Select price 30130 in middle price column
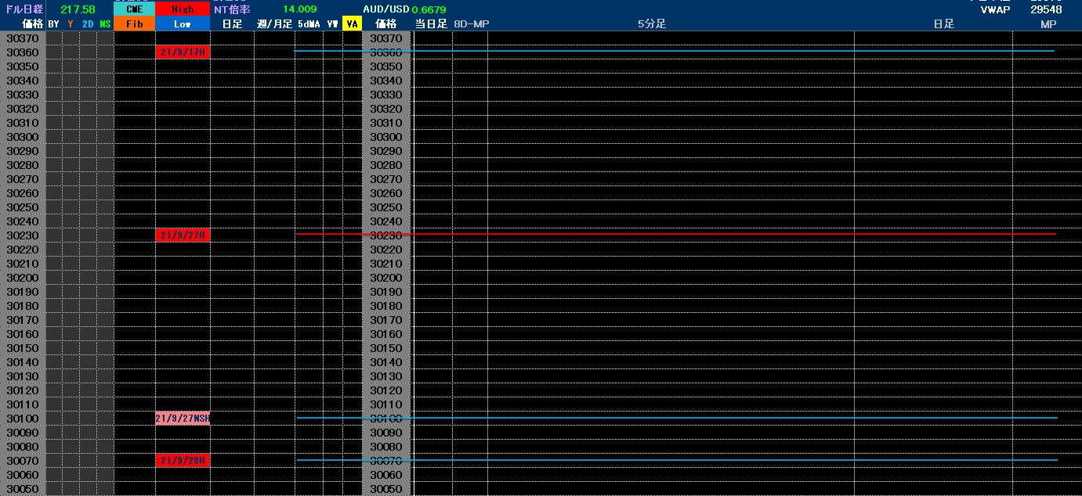This screenshot has height=496, width=1082. click(385, 376)
